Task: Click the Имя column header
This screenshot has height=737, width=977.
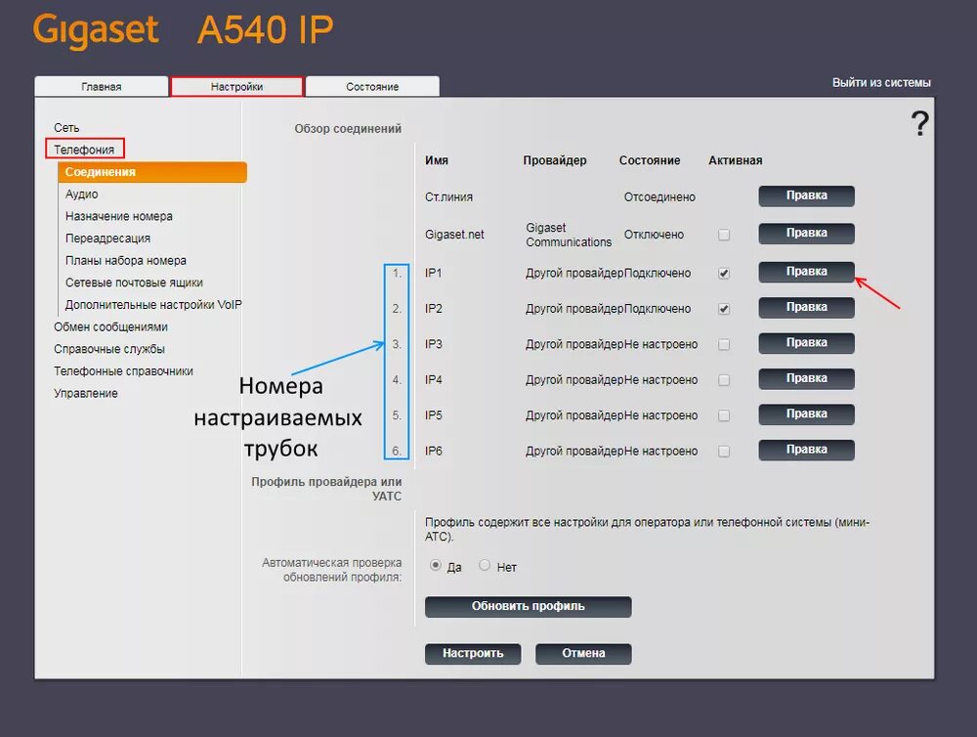Action: click(x=436, y=160)
